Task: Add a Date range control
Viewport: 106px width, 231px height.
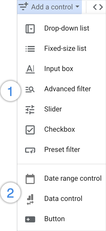Action: 62,178
